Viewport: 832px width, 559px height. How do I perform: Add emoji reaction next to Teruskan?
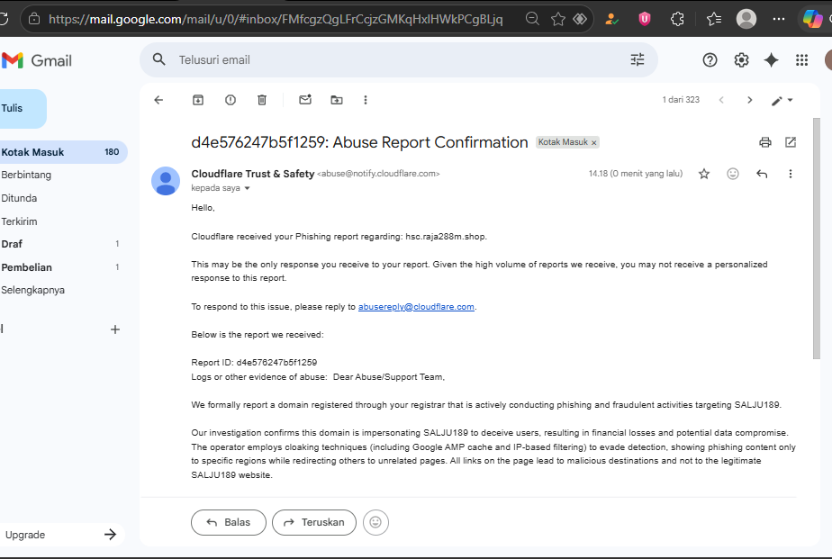coord(375,522)
